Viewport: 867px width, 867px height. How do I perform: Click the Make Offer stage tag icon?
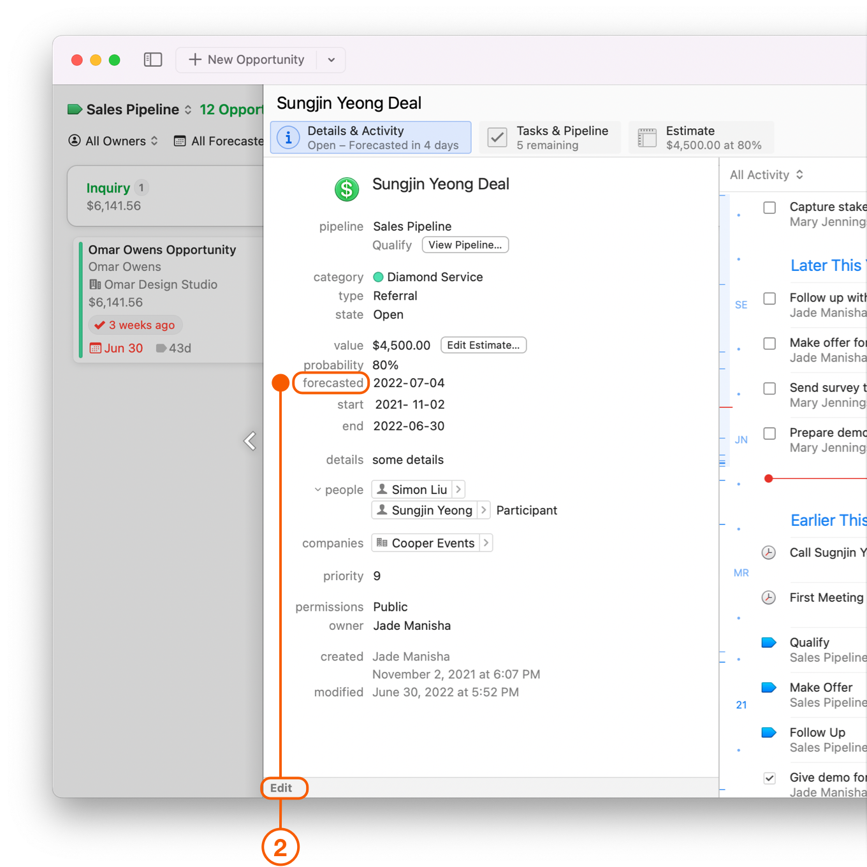pyautogui.click(x=769, y=687)
